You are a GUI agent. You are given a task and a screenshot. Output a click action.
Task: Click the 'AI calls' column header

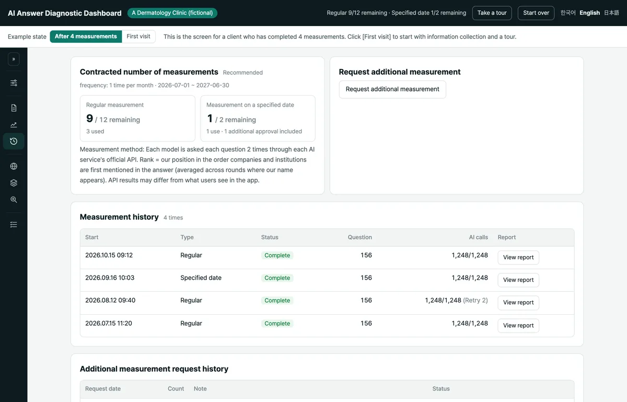tap(478, 237)
